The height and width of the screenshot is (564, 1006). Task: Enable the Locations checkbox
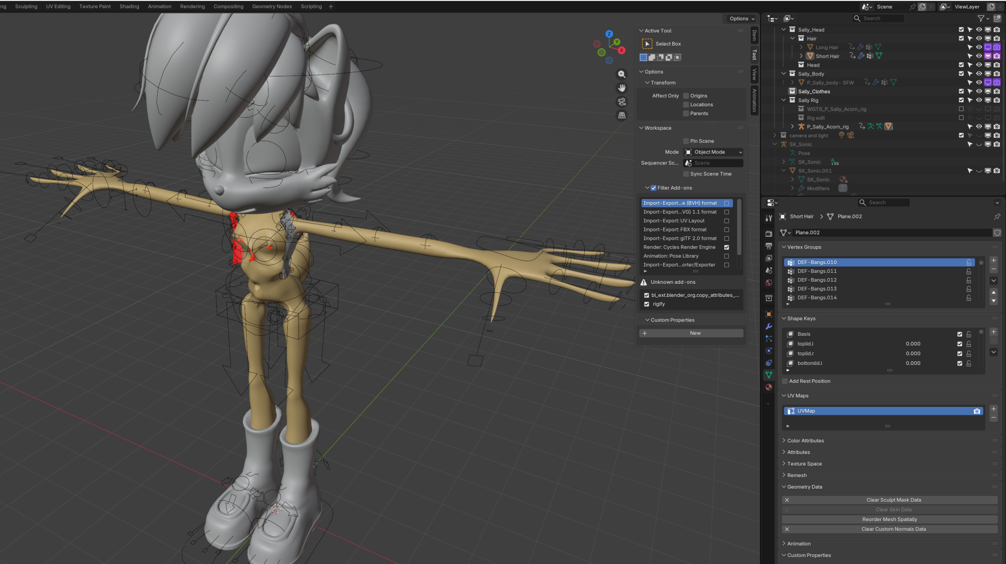686,105
